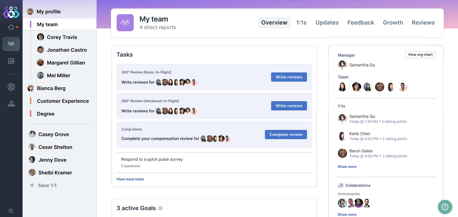
Task: Select Jonathan Castro in My team list
Action: 67,50
